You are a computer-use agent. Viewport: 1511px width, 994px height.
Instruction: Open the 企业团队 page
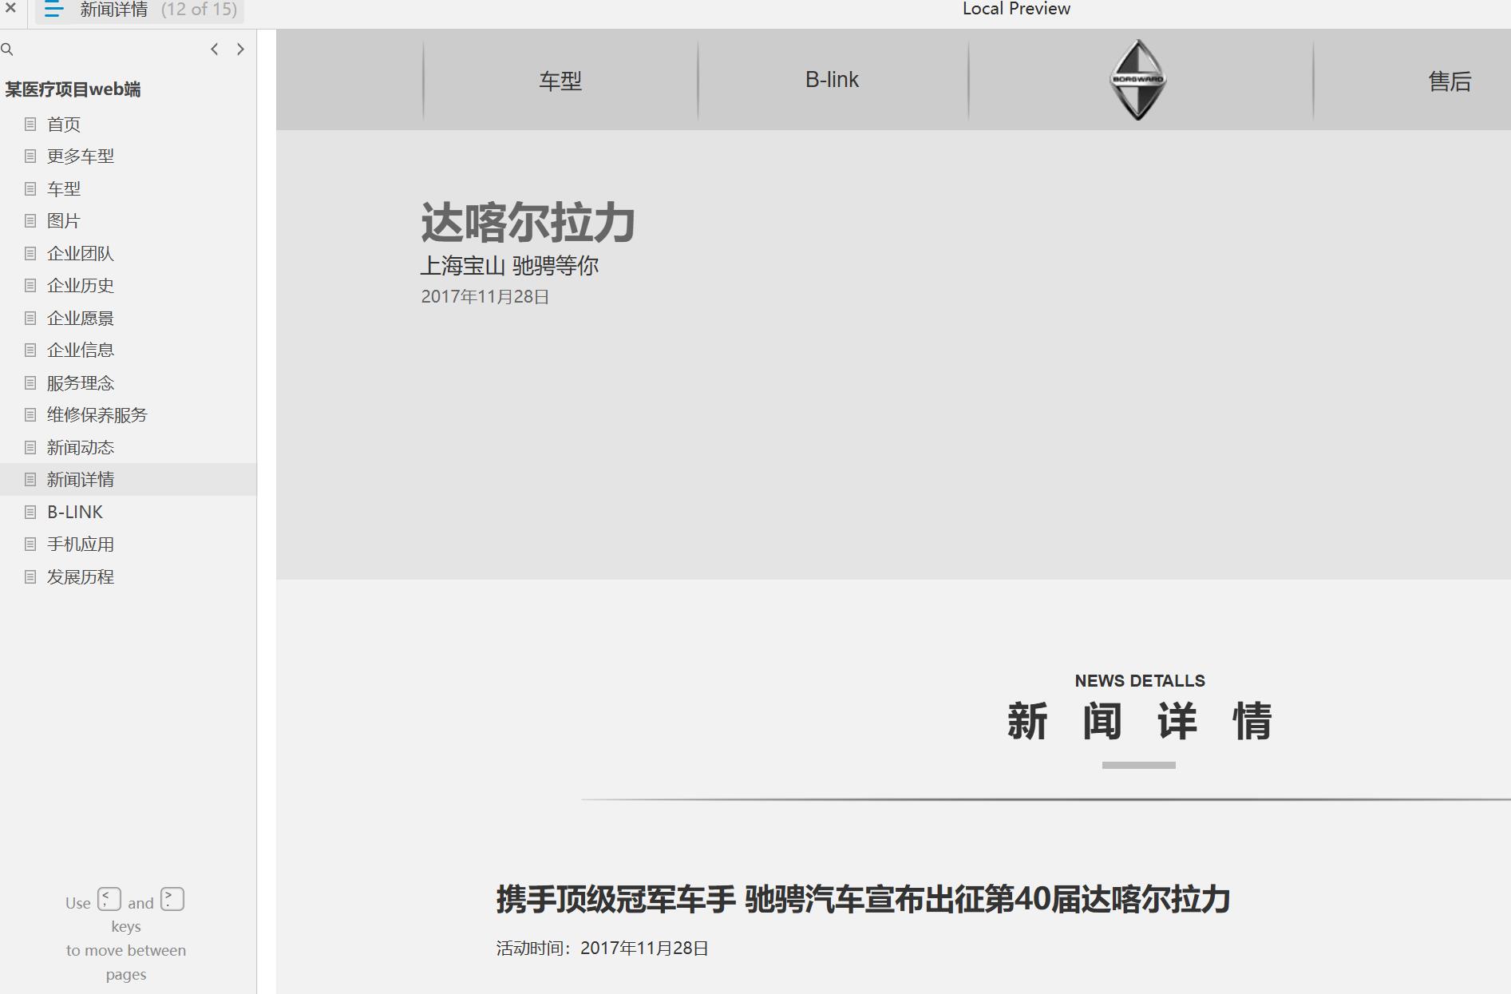(81, 254)
